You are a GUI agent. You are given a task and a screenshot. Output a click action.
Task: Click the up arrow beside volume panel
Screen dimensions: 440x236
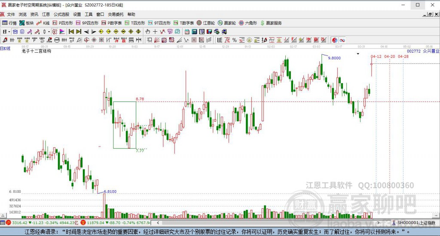3,215
